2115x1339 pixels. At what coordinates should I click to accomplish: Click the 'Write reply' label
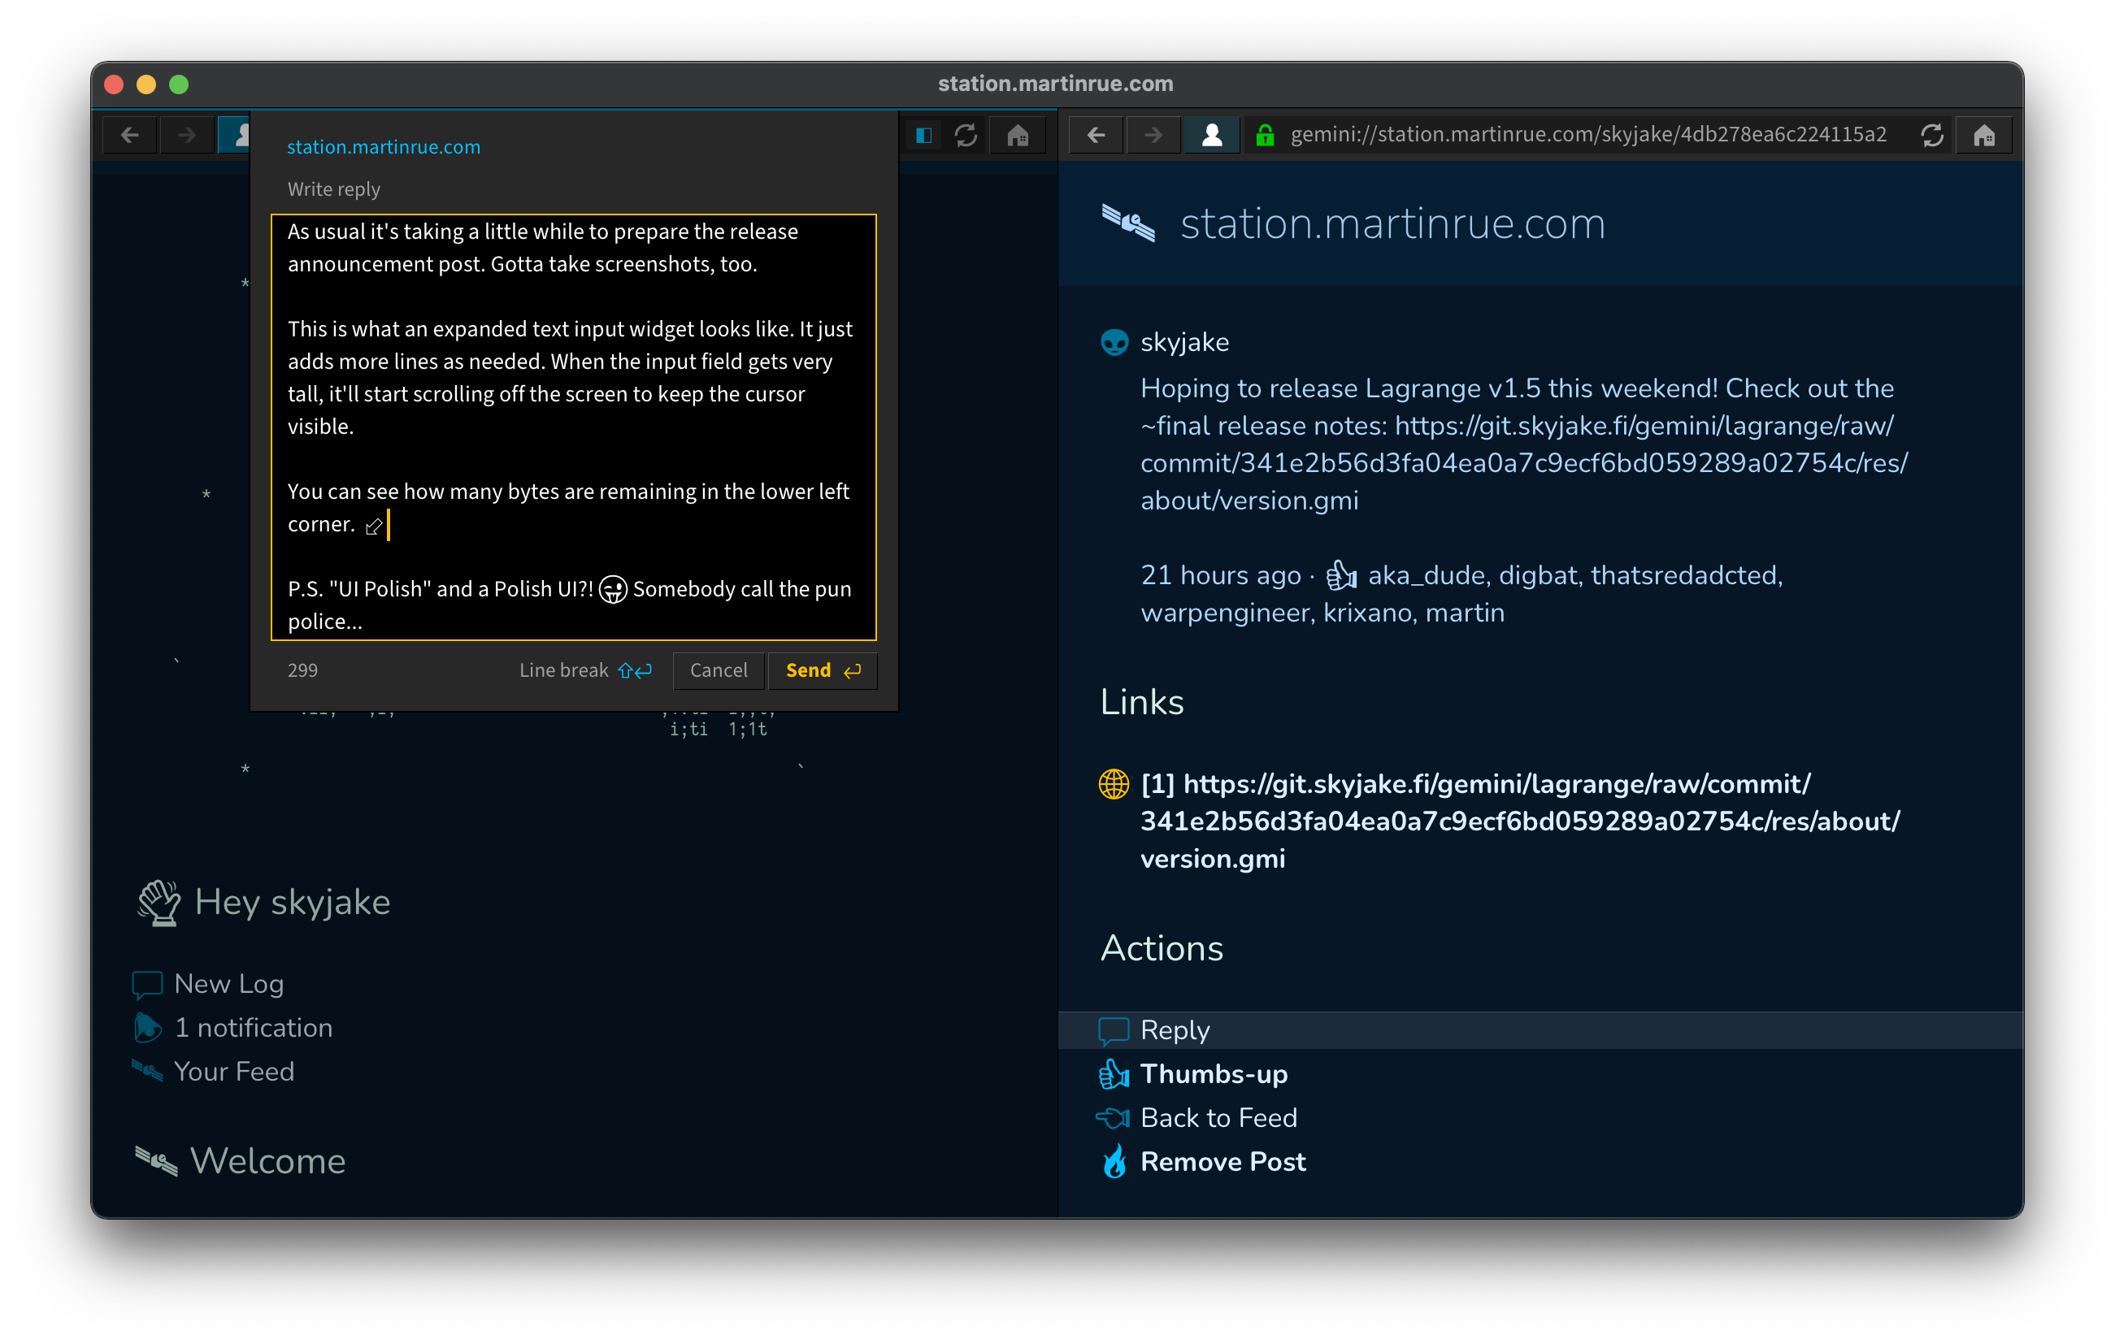[334, 188]
